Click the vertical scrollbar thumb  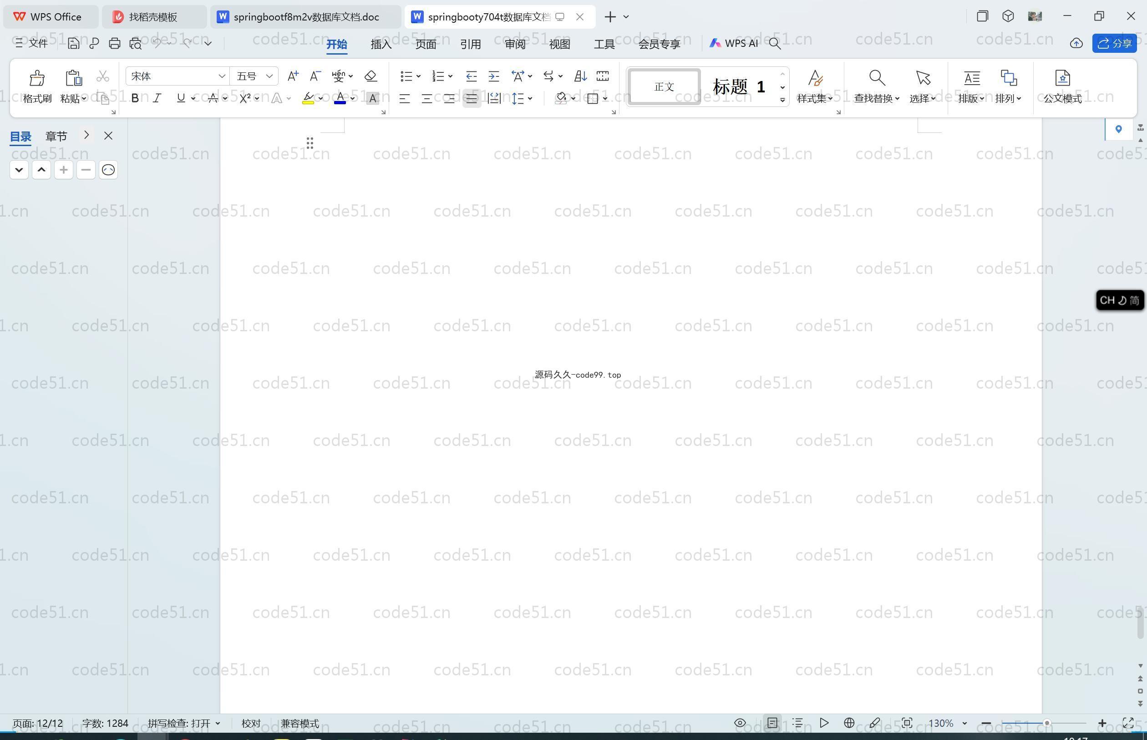[x=1140, y=623]
